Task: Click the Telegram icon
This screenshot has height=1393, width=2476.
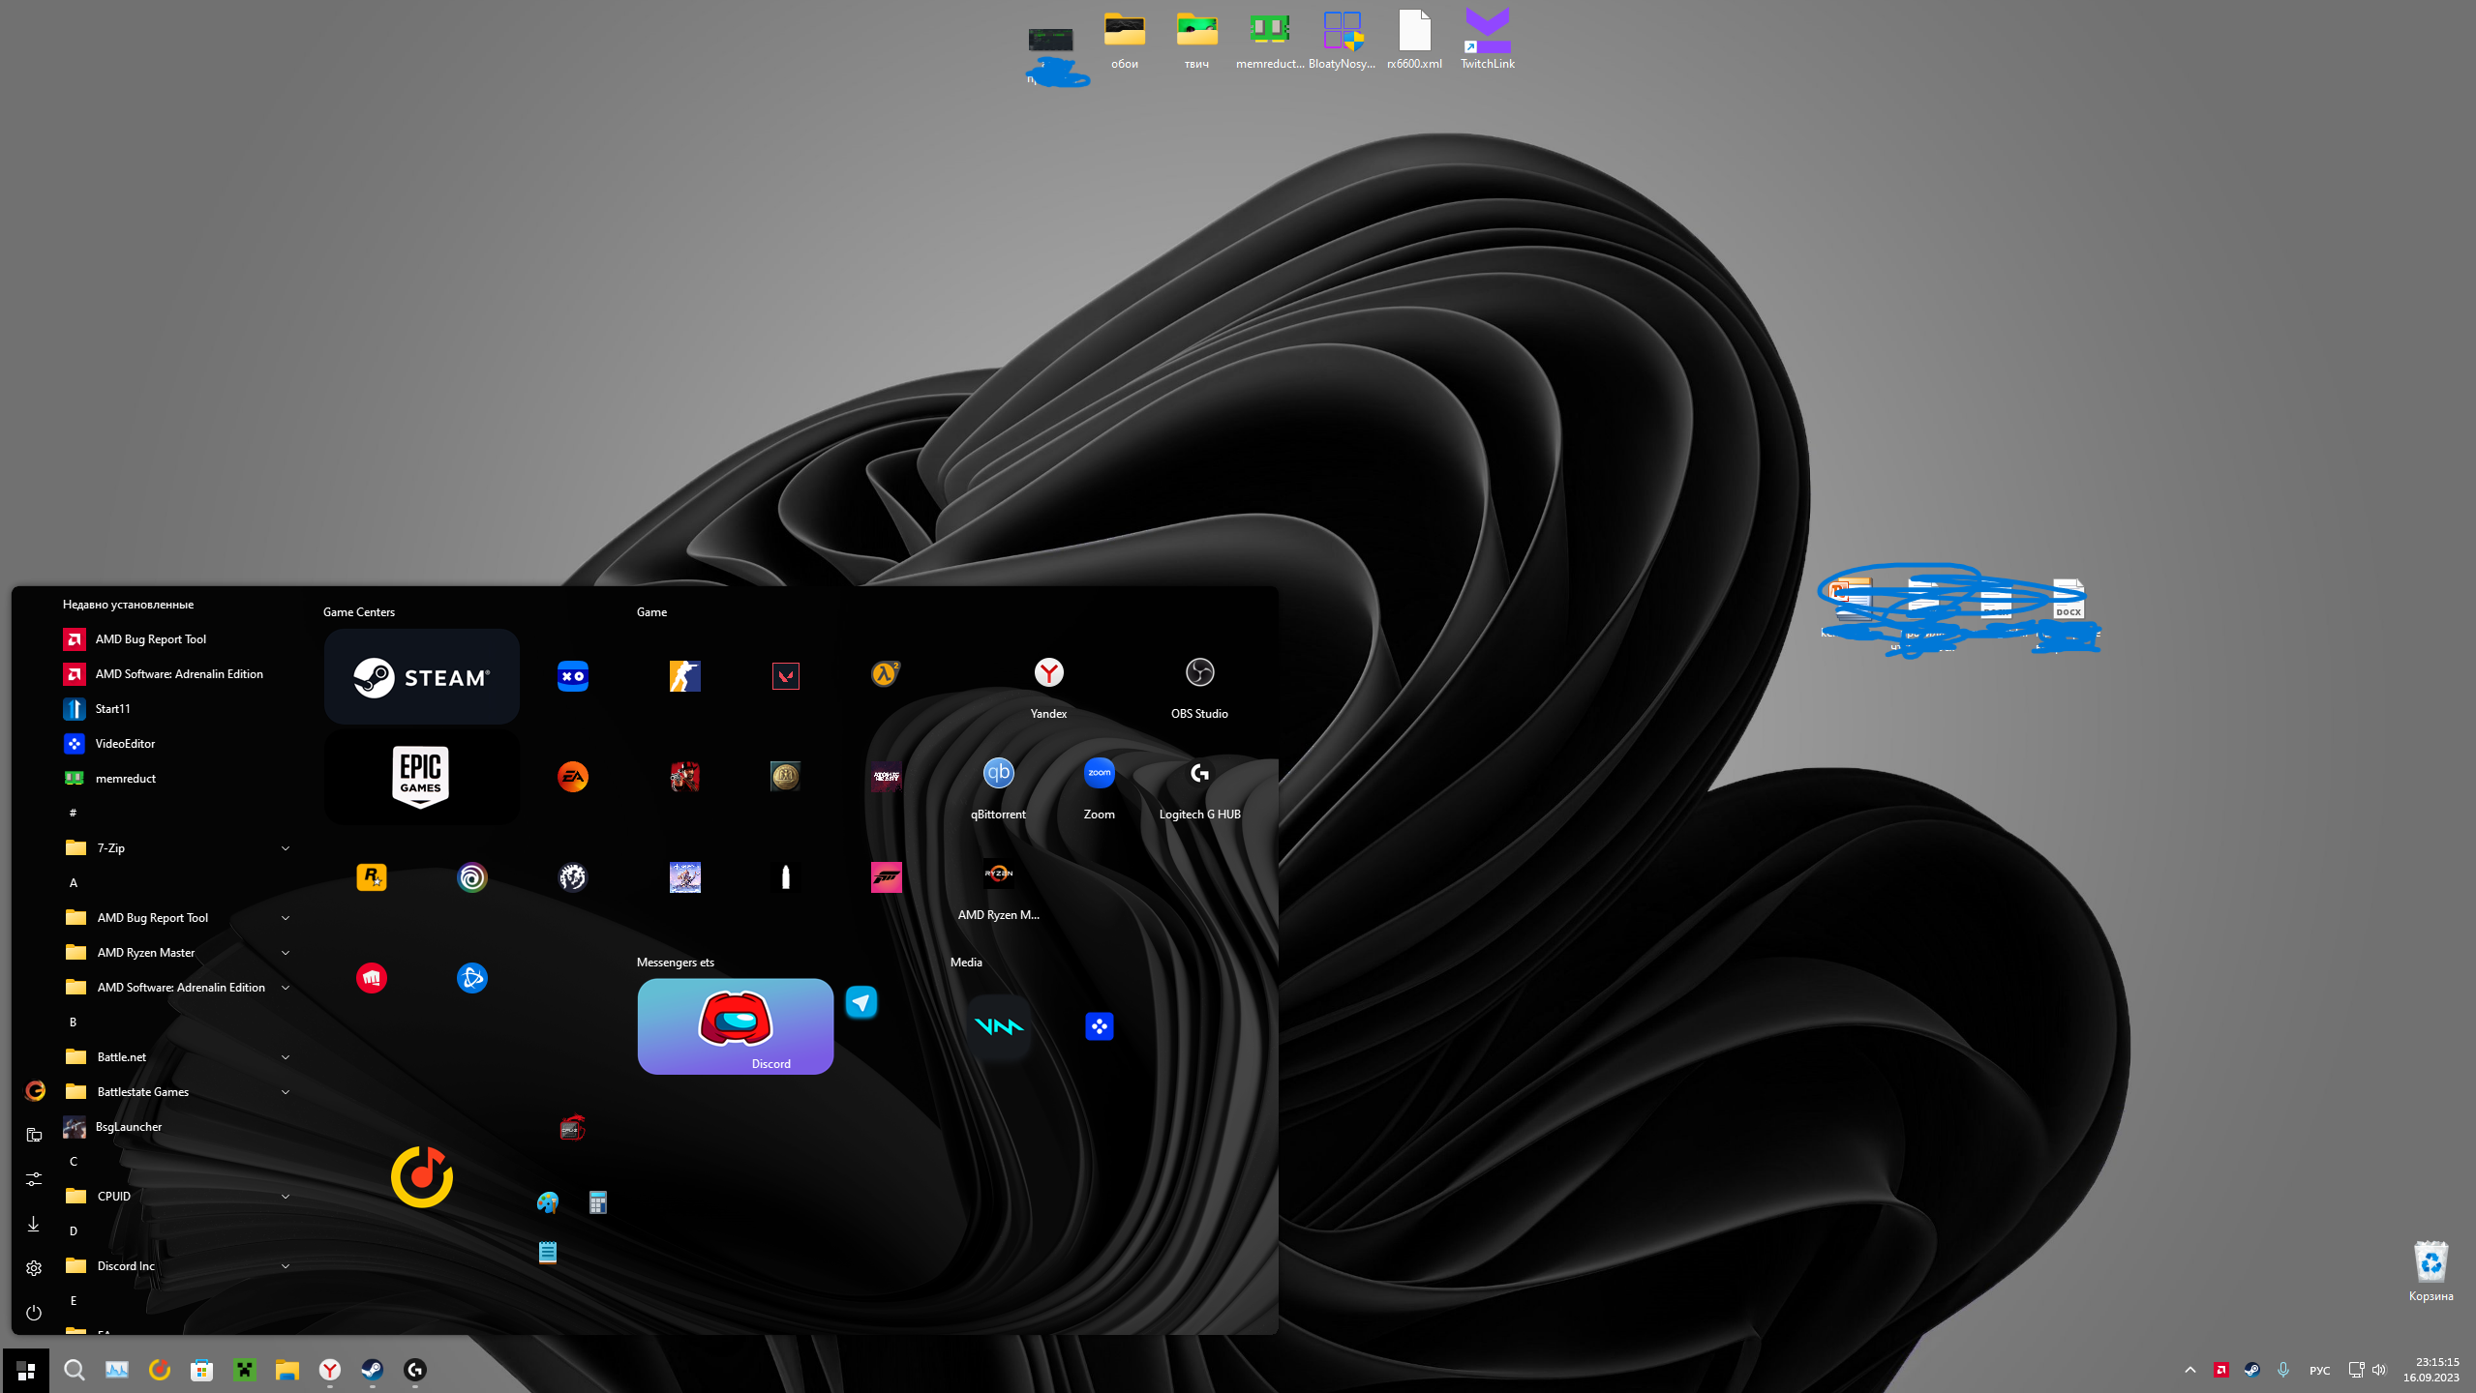Action: [x=861, y=1002]
